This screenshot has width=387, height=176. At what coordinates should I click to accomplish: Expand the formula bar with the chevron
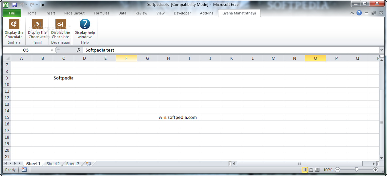click(x=381, y=50)
